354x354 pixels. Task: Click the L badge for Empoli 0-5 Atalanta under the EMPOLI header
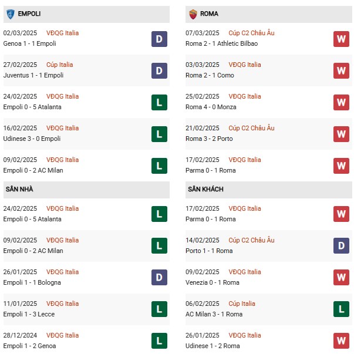(159, 102)
